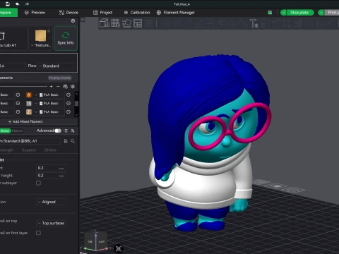Add a filament with plus icon
The height and width of the screenshot is (254, 339).
click(51, 87)
